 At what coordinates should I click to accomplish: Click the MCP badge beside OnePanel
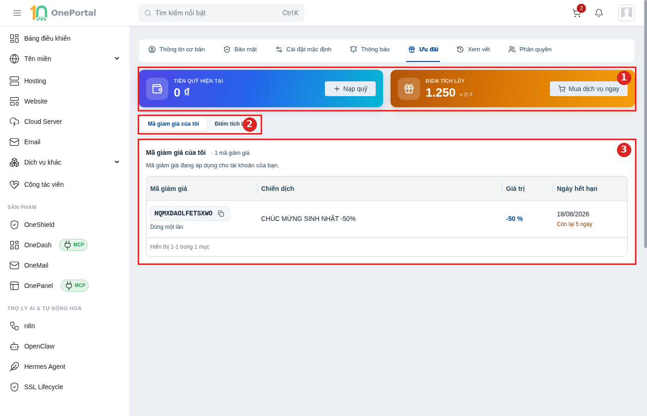point(75,286)
